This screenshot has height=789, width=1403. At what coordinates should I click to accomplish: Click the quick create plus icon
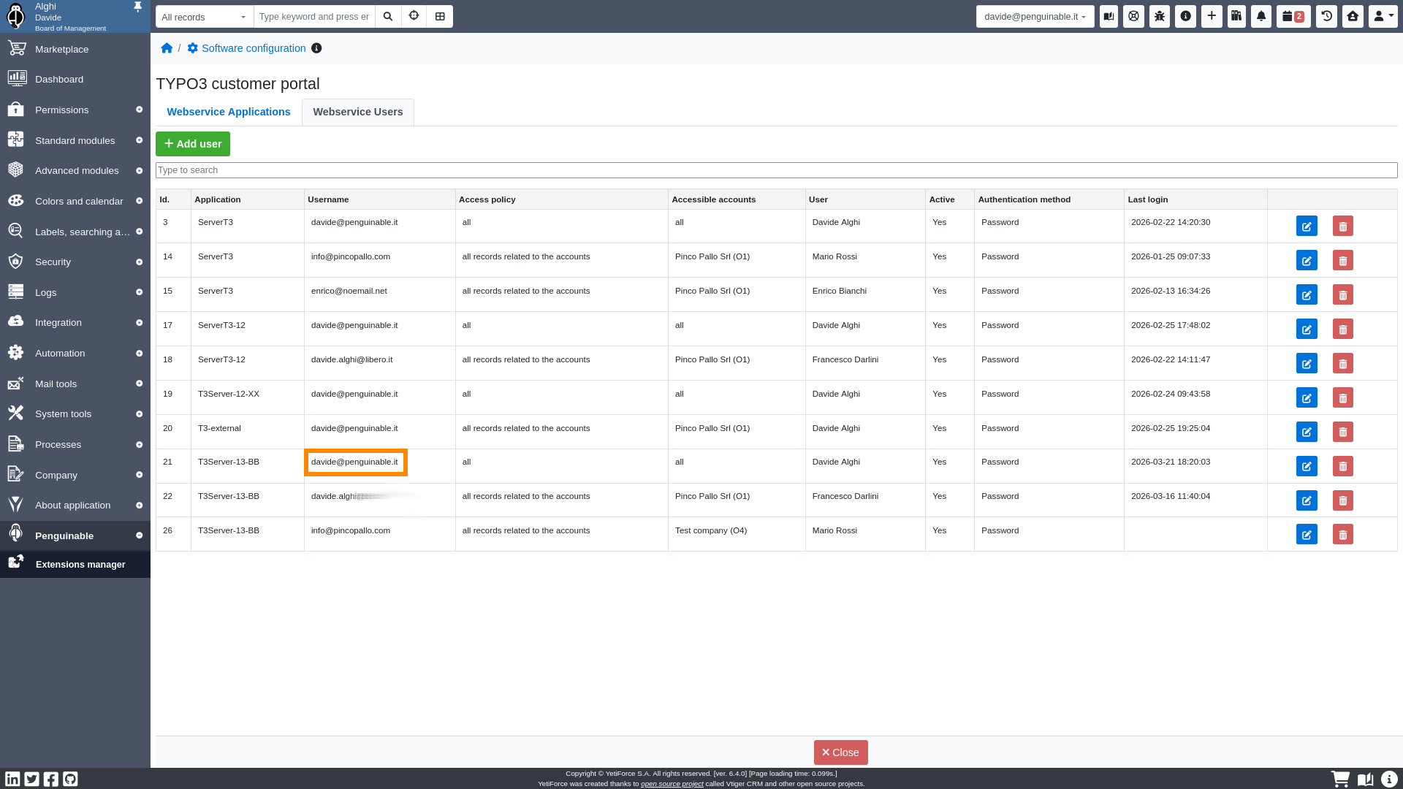[1212, 16]
